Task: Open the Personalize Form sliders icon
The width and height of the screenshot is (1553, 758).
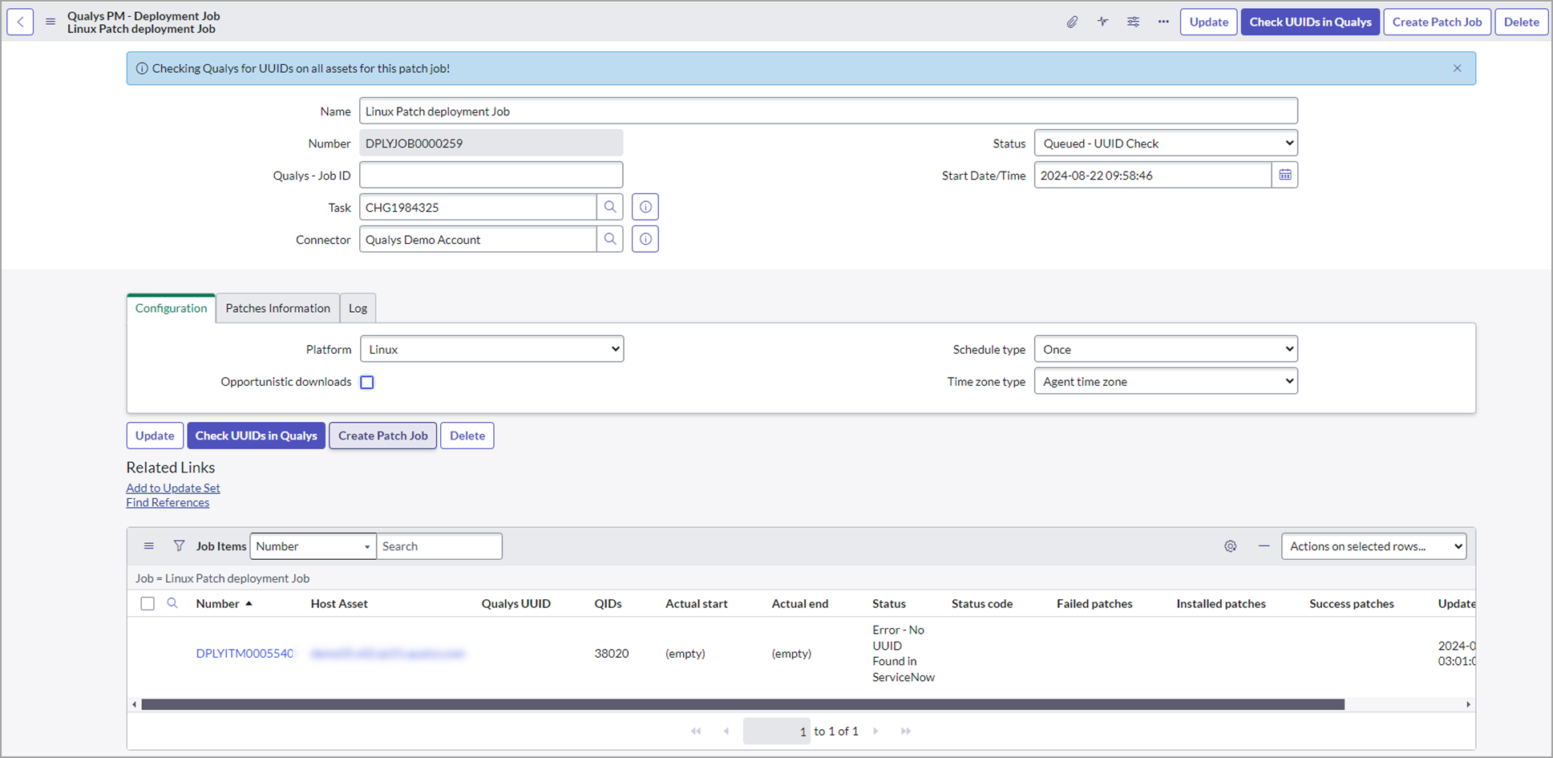Action: point(1133,22)
